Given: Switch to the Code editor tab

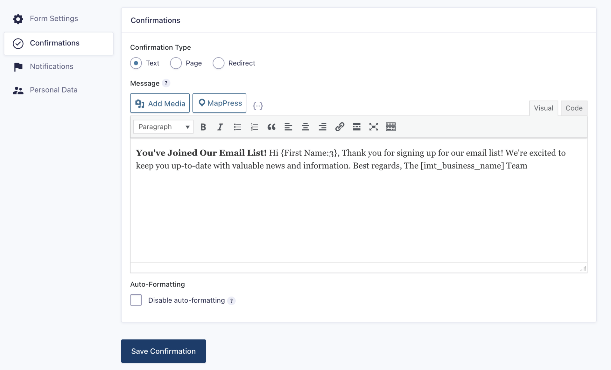Looking at the screenshot, I should [574, 108].
